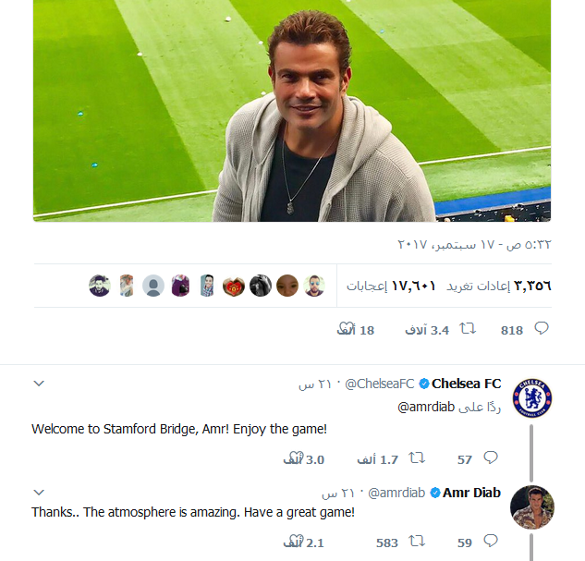
Task: Expand the chevron menu on Amr Diab's reply
Action: pos(39,492)
